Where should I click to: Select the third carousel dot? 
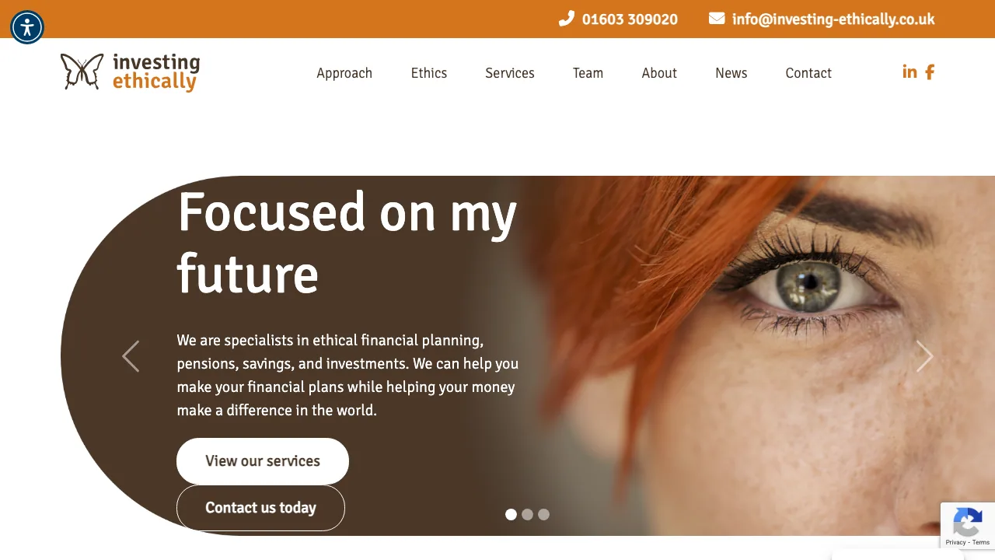click(x=543, y=514)
